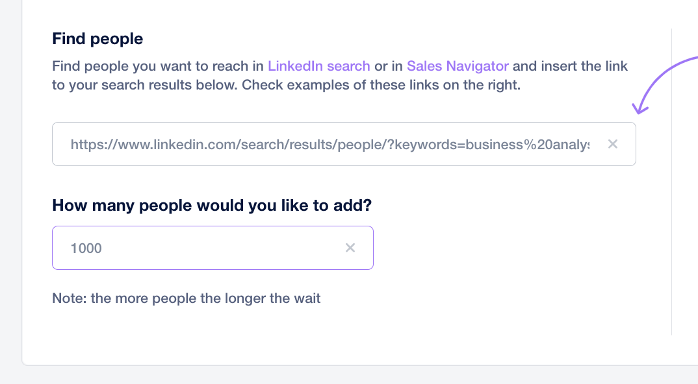Click the note about longer wait
Viewport: 698px width, 384px height.
point(186,298)
